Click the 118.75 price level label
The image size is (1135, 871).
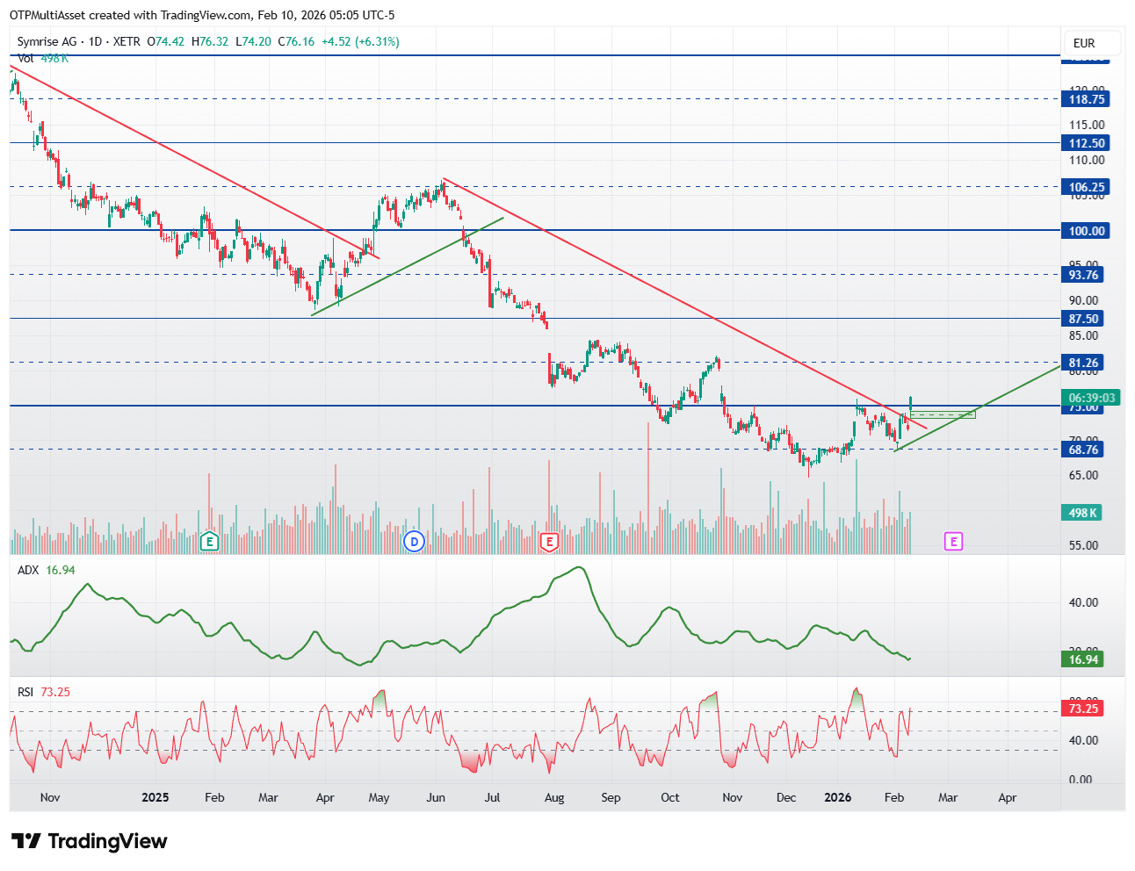1086,99
